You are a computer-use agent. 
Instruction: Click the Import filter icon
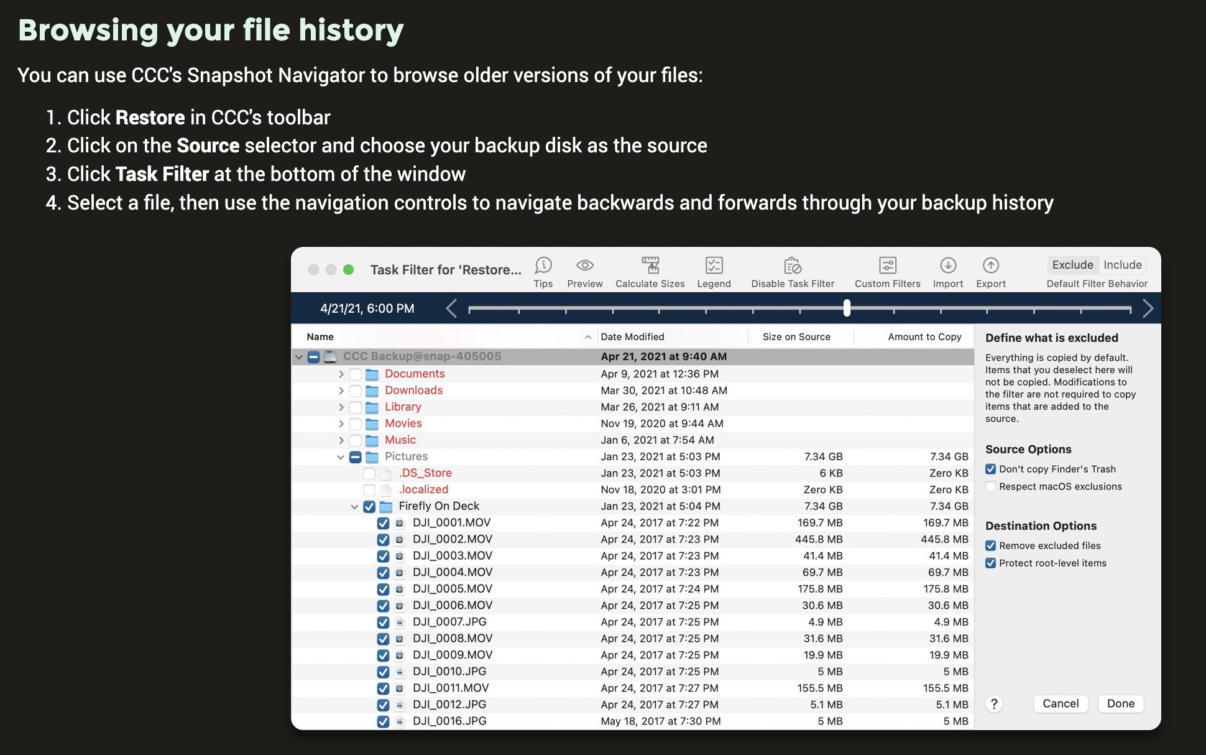947,266
